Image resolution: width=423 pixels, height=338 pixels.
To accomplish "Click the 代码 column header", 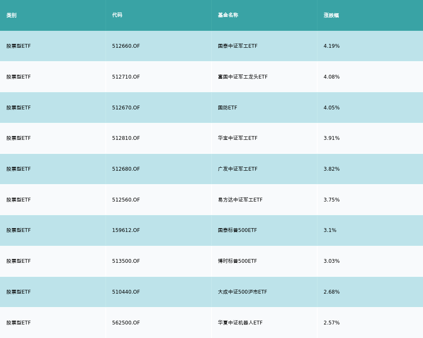I will pos(117,15).
